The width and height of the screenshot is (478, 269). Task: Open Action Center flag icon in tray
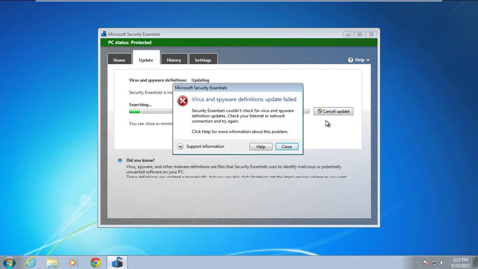point(426,263)
